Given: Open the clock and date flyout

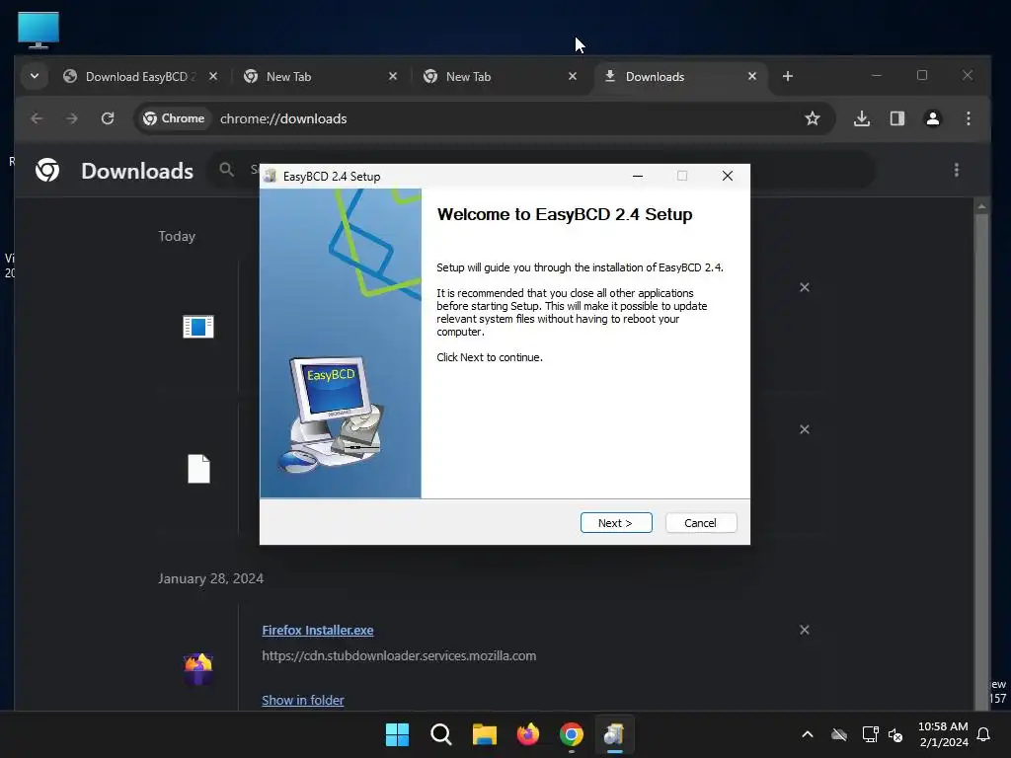Looking at the screenshot, I should (943, 734).
